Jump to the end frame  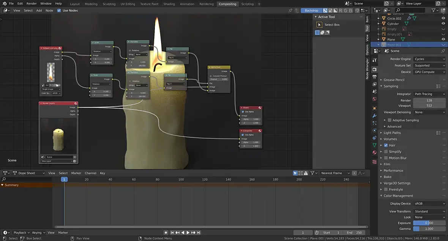pyautogui.click(x=199, y=233)
